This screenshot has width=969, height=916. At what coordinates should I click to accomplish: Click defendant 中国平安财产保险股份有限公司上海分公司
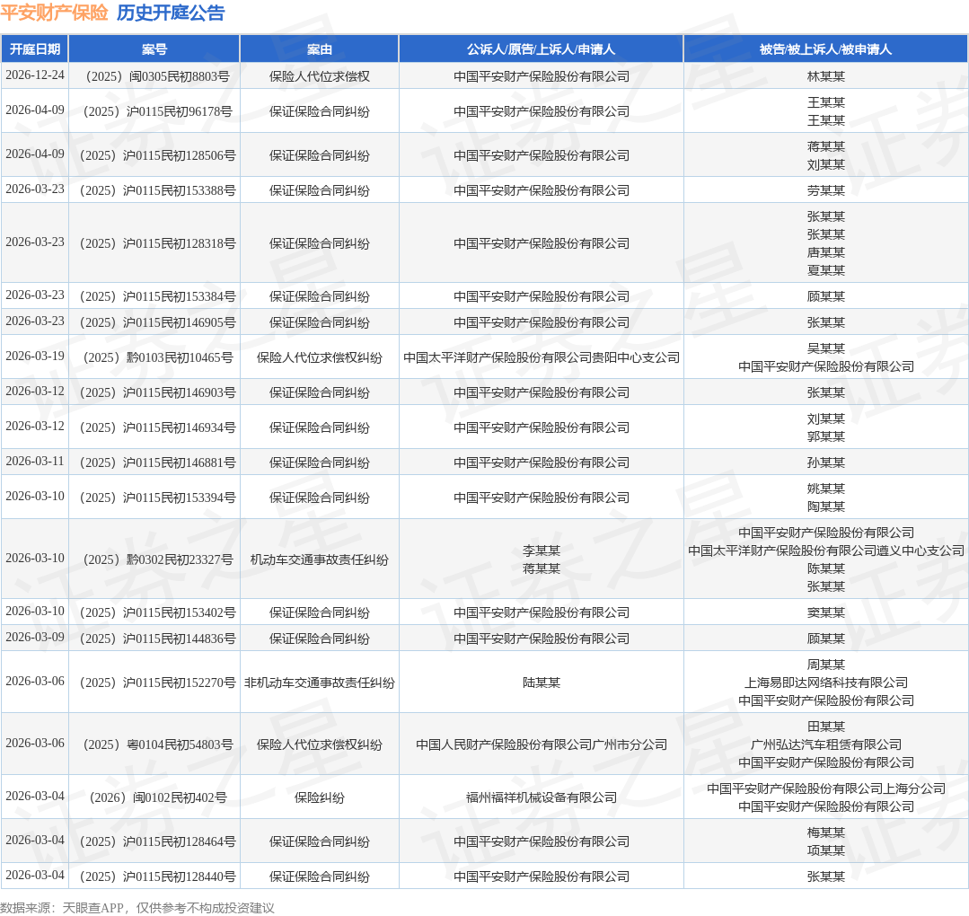pos(825,789)
